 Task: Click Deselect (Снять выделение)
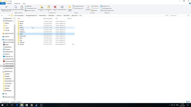106,8
